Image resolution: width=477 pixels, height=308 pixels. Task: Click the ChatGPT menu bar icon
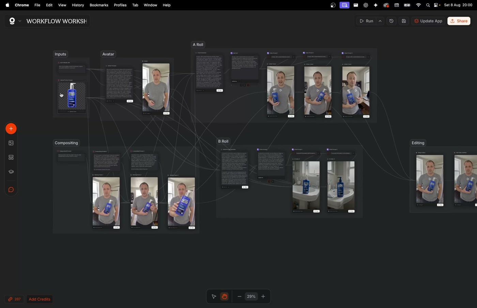(x=366, y=5)
